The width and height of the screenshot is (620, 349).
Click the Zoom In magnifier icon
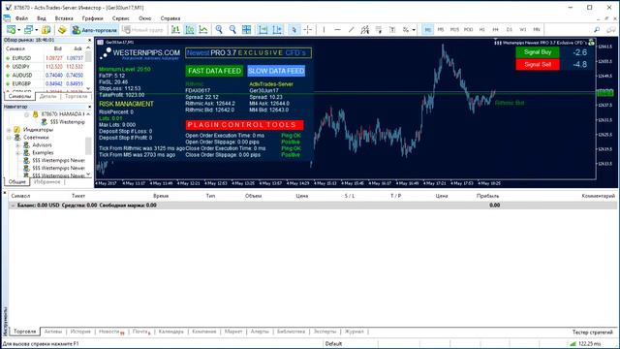pos(219,30)
